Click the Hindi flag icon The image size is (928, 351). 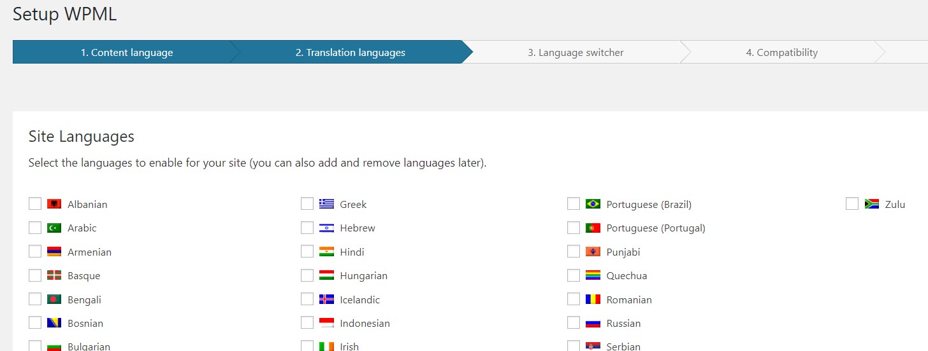click(326, 252)
